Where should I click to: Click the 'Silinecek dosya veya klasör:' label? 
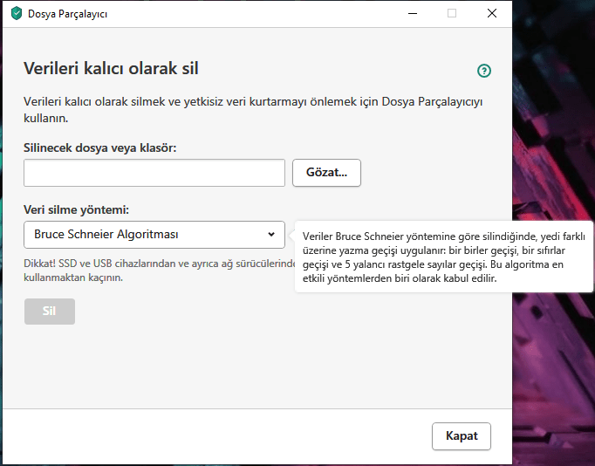99,147
